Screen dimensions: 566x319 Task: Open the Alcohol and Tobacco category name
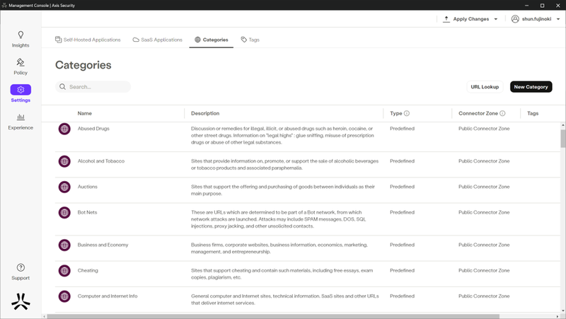pos(101,161)
